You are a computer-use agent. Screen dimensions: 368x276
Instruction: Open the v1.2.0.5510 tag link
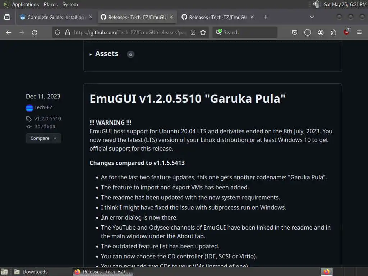point(48,119)
